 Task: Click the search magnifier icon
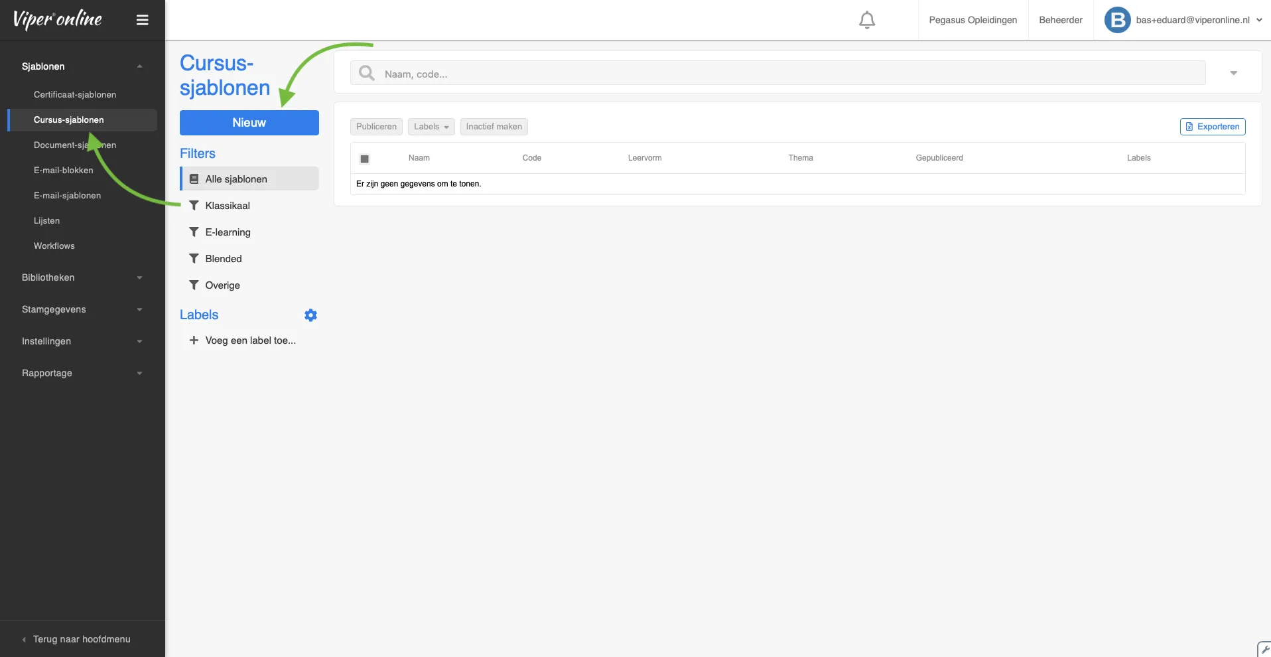tap(367, 74)
